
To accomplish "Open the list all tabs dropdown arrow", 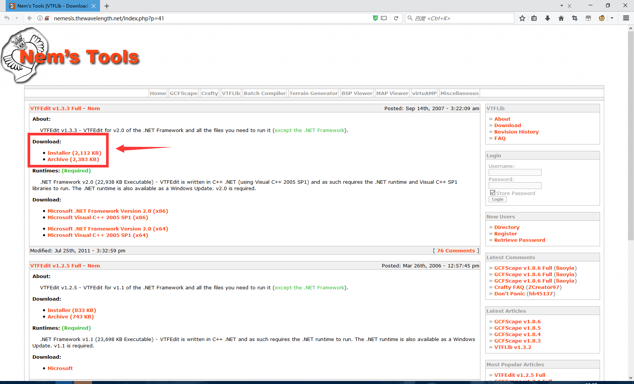I will click(562, 6).
